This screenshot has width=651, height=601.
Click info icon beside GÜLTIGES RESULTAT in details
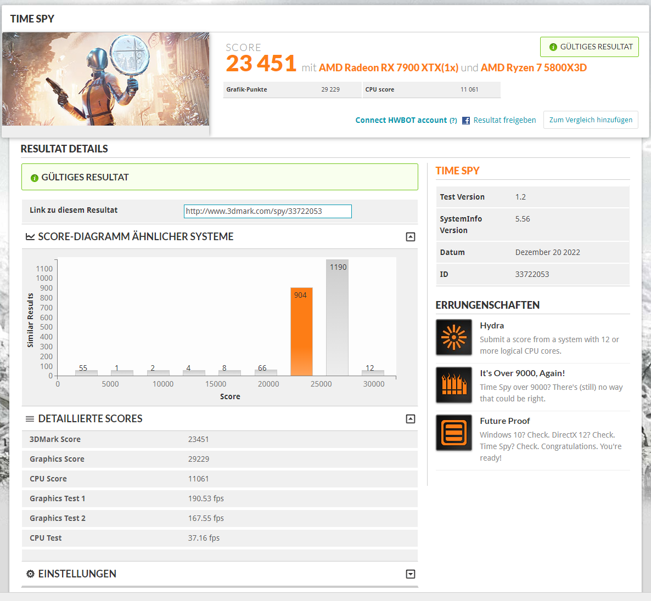(35, 178)
